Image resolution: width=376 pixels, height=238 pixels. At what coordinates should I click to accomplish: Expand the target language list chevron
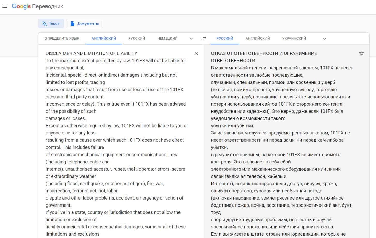pos(325,39)
